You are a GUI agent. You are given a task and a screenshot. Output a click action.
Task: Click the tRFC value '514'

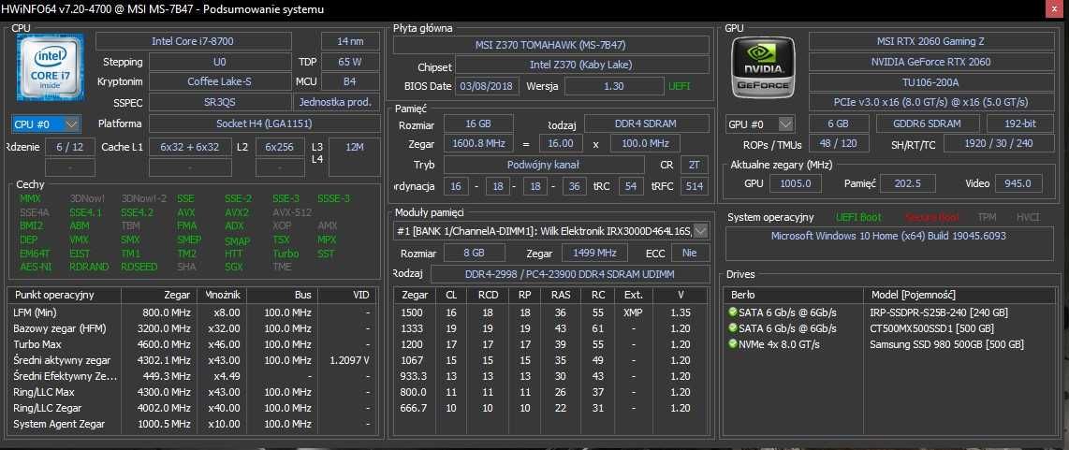click(x=695, y=186)
